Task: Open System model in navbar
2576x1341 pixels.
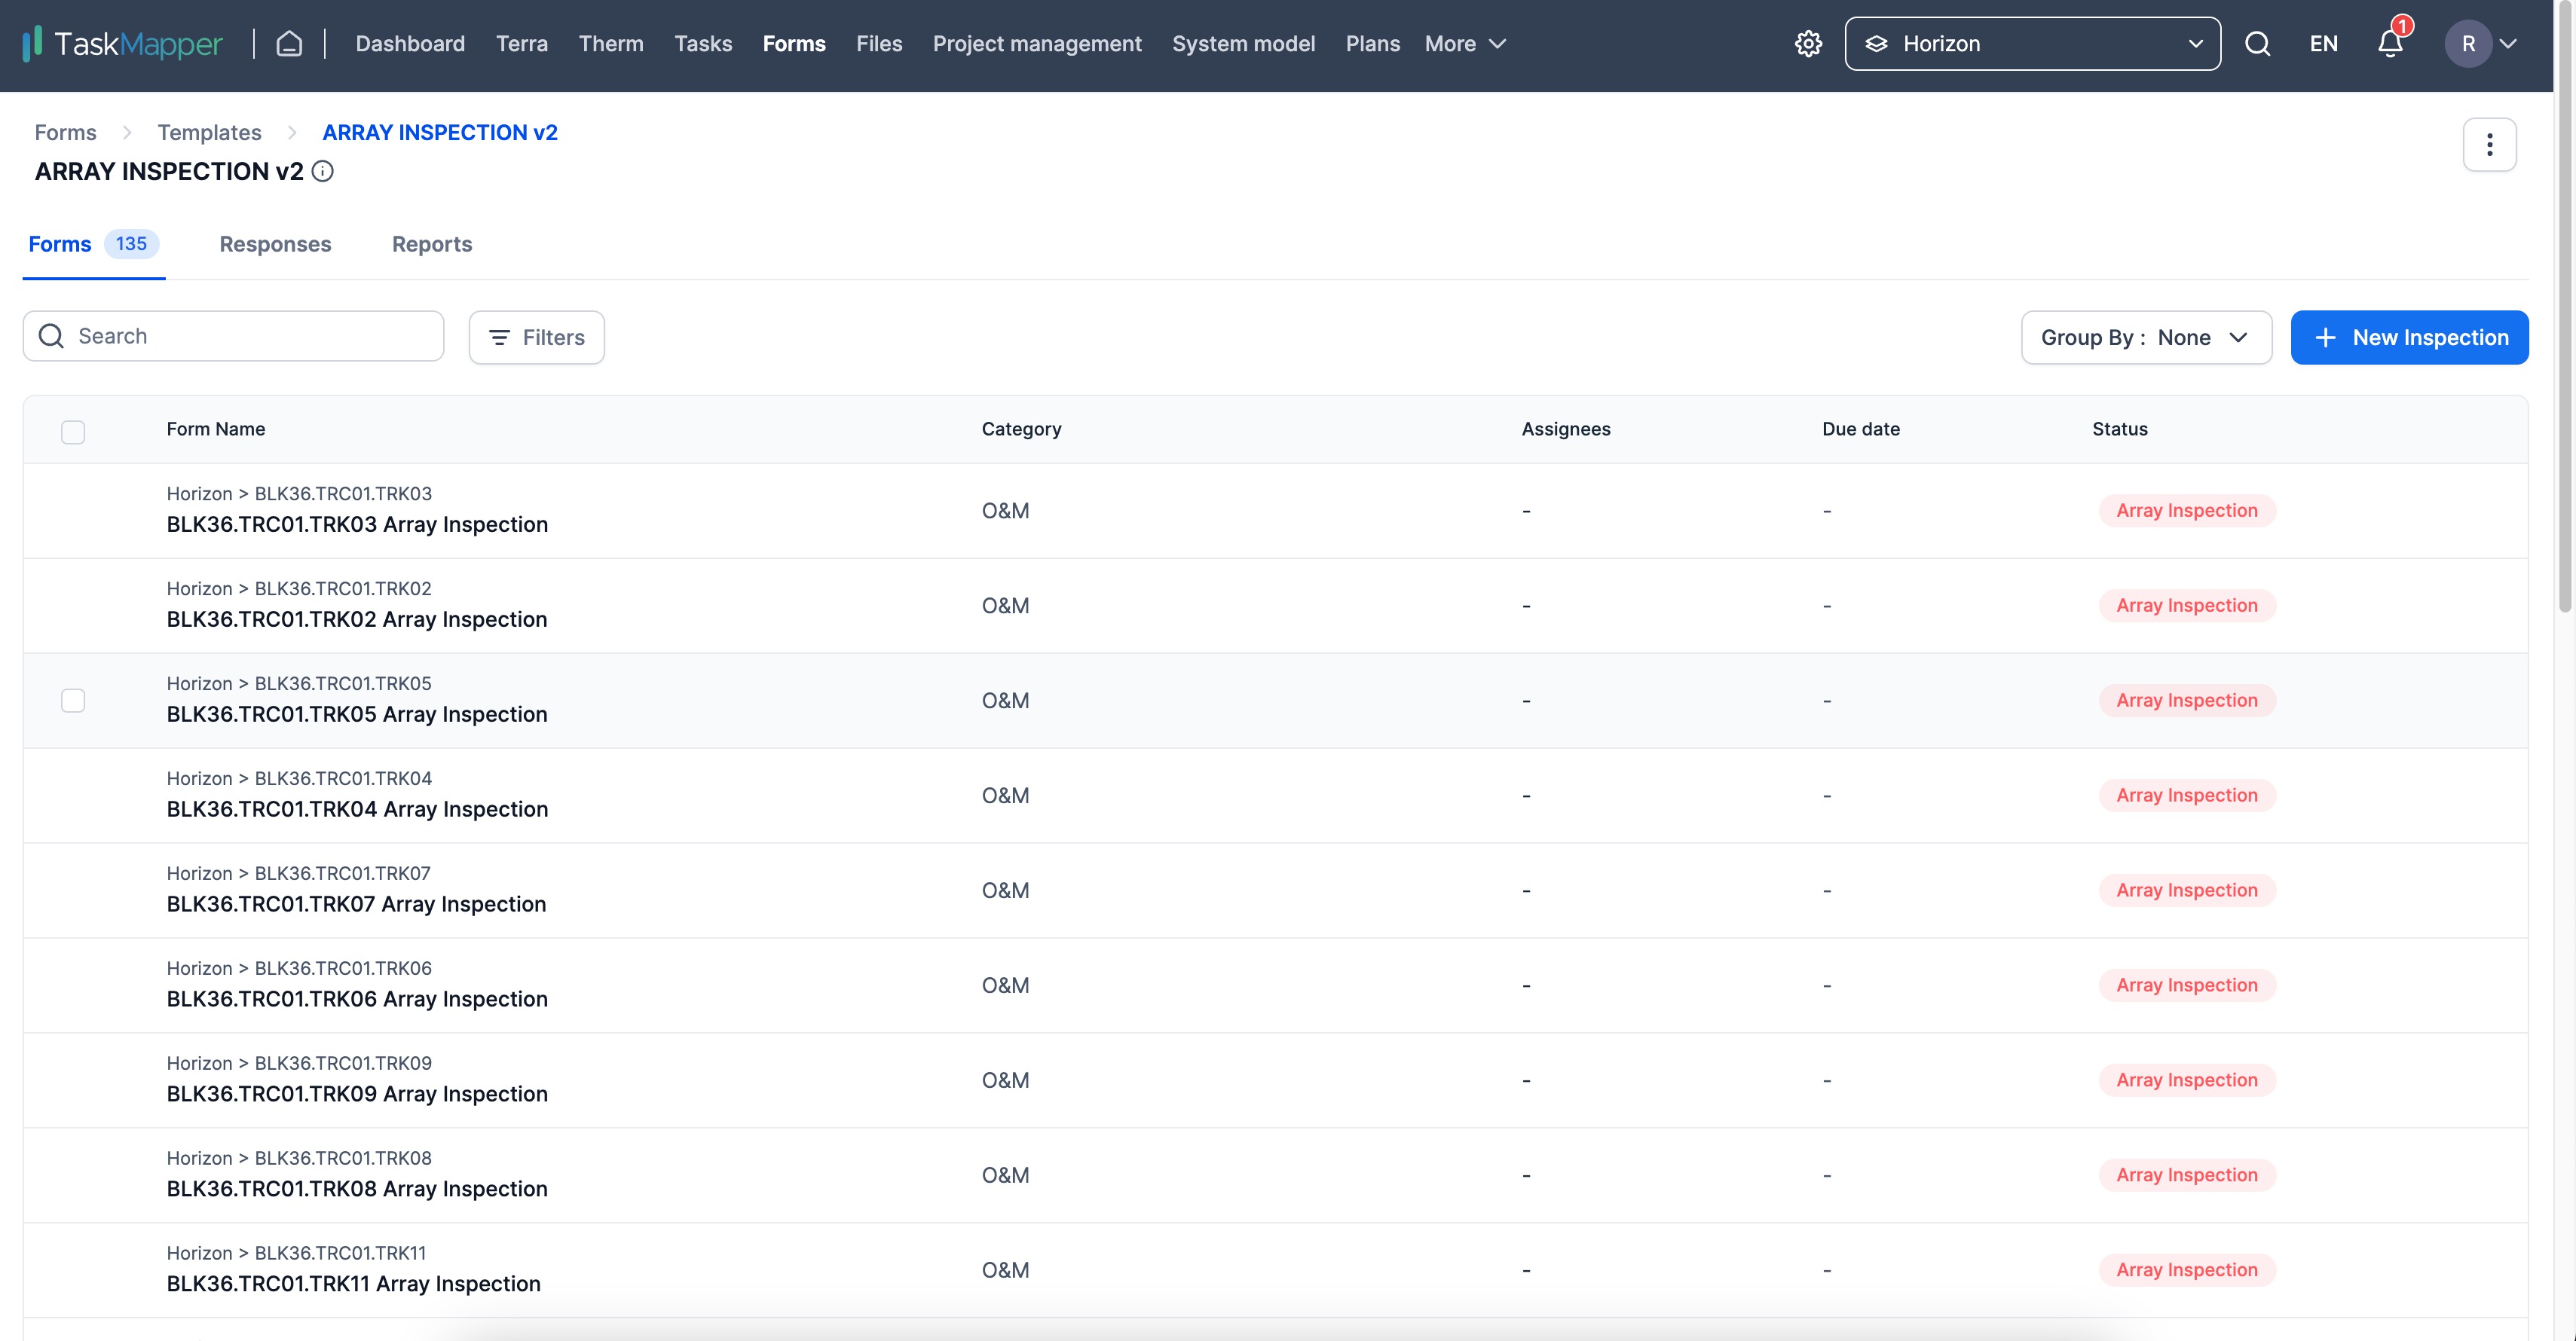Action: (x=1243, y=44)
